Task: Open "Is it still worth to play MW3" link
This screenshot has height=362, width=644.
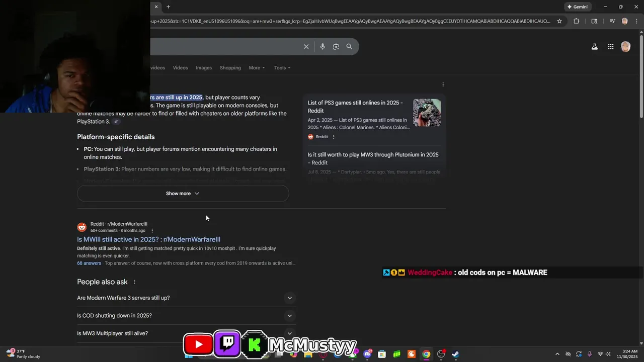Action: pyautogui.click(x=373, y=158)
